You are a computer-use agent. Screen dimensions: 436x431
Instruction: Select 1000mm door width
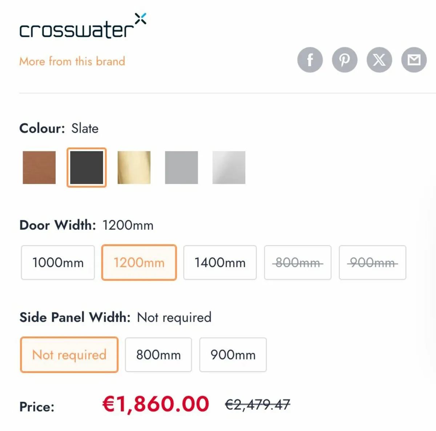[58, 263]
